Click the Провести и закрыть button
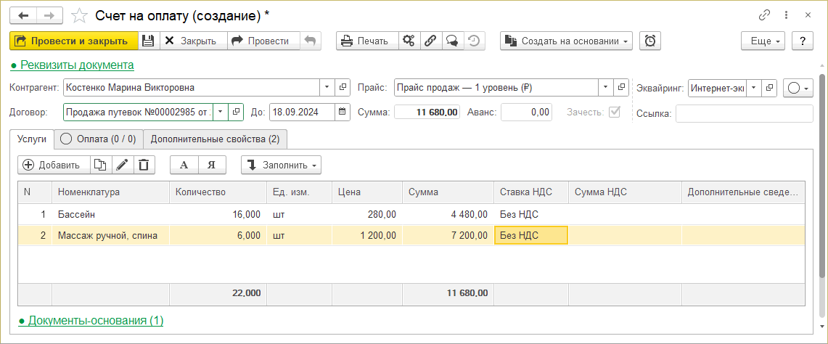Viewport: 828px width, 344px height. coord(73,41)
